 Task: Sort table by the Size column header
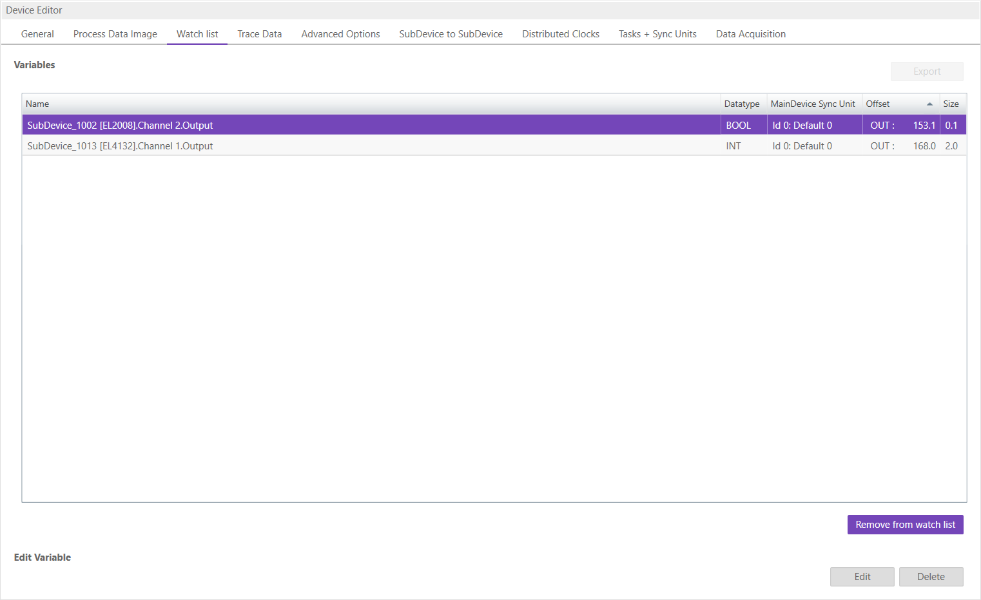pyautogui.click(x=951, y=104)
